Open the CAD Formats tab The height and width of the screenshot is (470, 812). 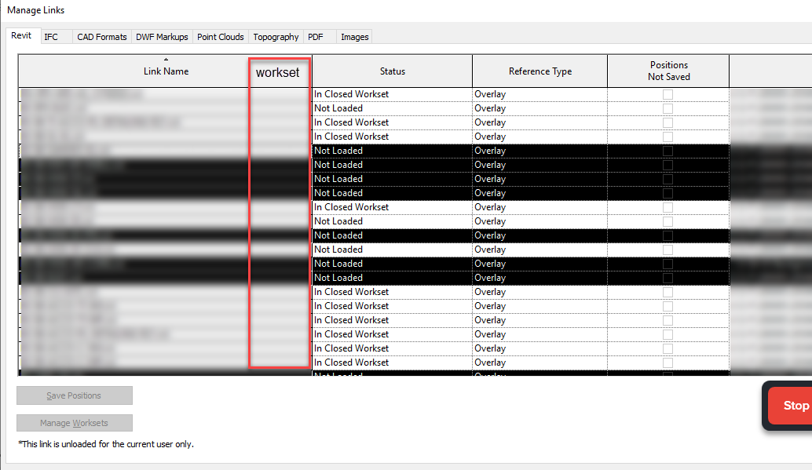click(x=101, y=36)
